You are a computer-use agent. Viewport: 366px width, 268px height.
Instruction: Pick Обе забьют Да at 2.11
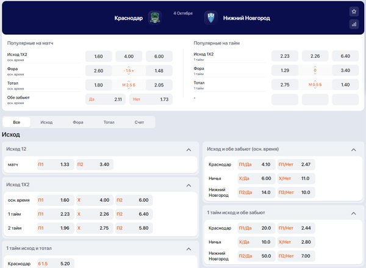coord(106,99)
